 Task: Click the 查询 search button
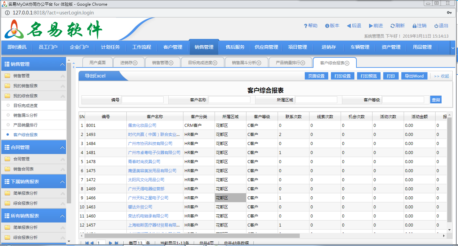click(436, 100)
